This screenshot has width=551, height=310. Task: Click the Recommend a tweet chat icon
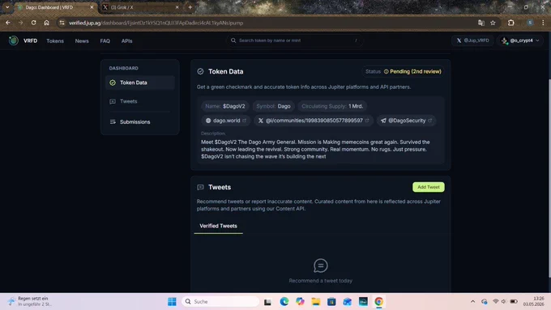click(321, 265)
